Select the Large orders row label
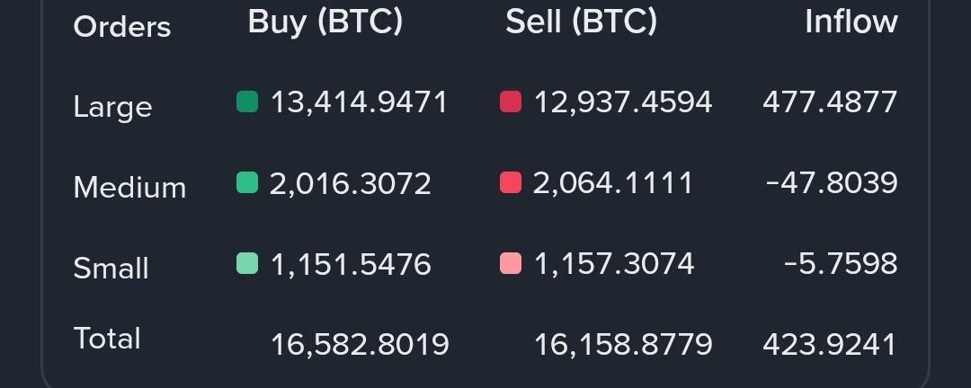The image size is (971, 388). 112,107
